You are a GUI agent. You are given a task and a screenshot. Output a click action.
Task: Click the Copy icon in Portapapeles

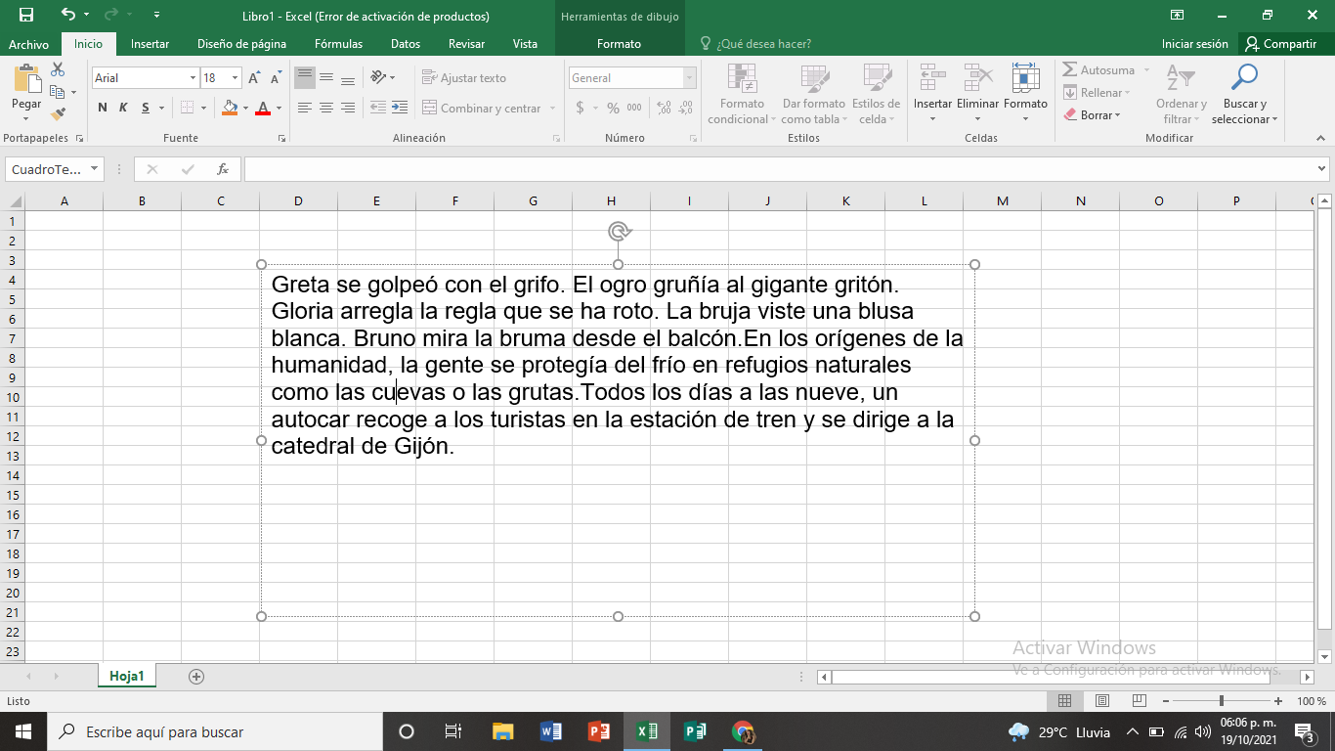click(57, 92)
